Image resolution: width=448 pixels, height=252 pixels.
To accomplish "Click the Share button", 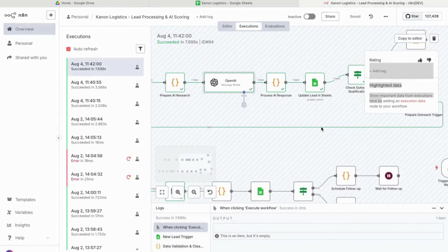I will click(x=330, y=17).
